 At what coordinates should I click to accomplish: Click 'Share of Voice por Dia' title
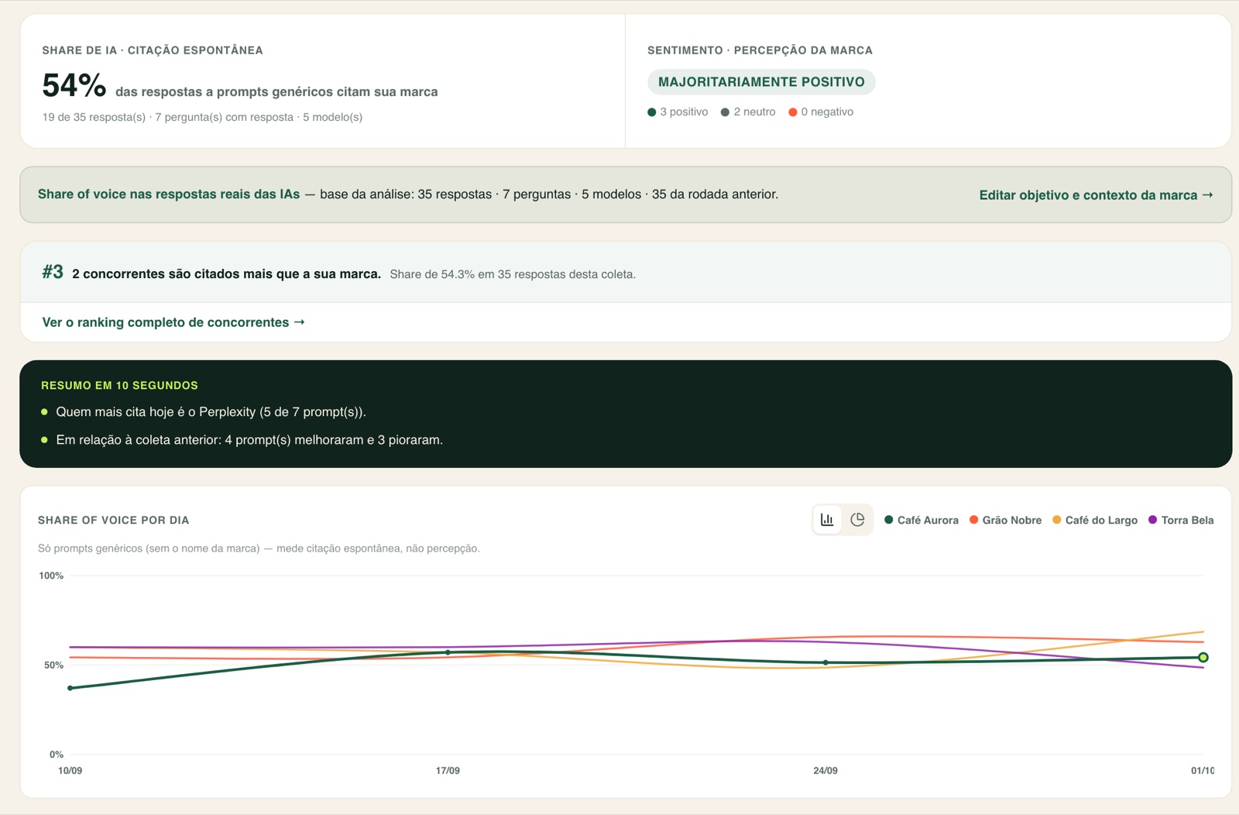(x=114, y=521)
